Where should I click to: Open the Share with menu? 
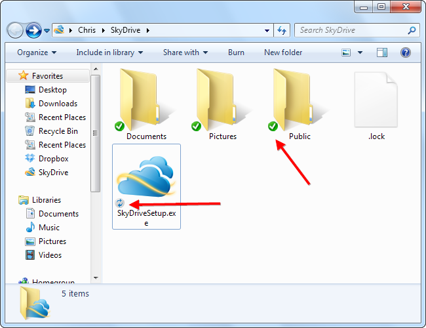pyautogui.click(x=185, y=52)
